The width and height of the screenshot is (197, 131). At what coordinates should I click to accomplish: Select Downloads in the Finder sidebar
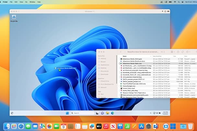(103, 74)
